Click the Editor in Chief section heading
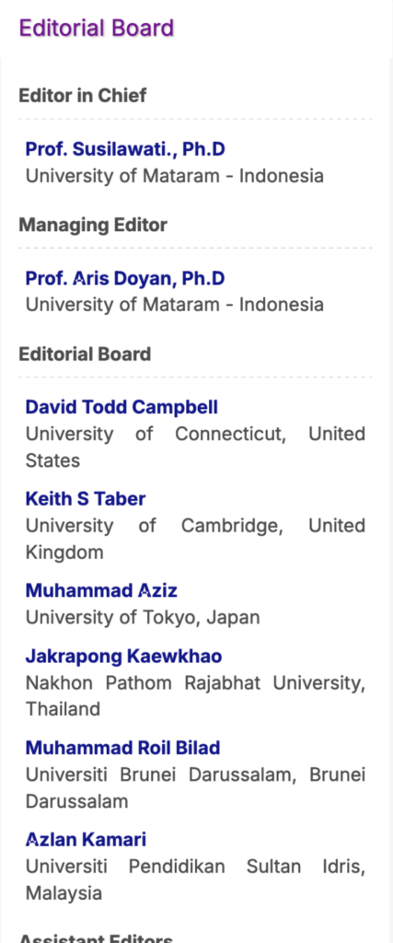393x943 pixels. 82,96
